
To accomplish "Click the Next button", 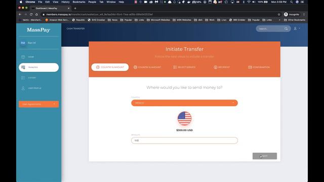I will pyautogui.click(x=264, y=156).
